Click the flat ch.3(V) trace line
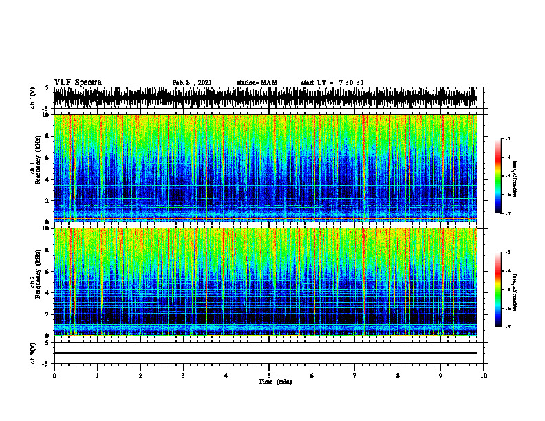Viewport: 545px width, 421px height. click(x=265, y=353)
